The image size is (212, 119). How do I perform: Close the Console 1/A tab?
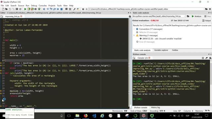coord(149,58)
